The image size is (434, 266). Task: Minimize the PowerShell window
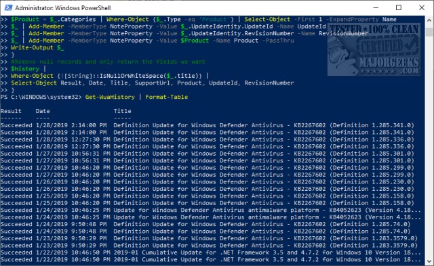[x=376, y=7]
